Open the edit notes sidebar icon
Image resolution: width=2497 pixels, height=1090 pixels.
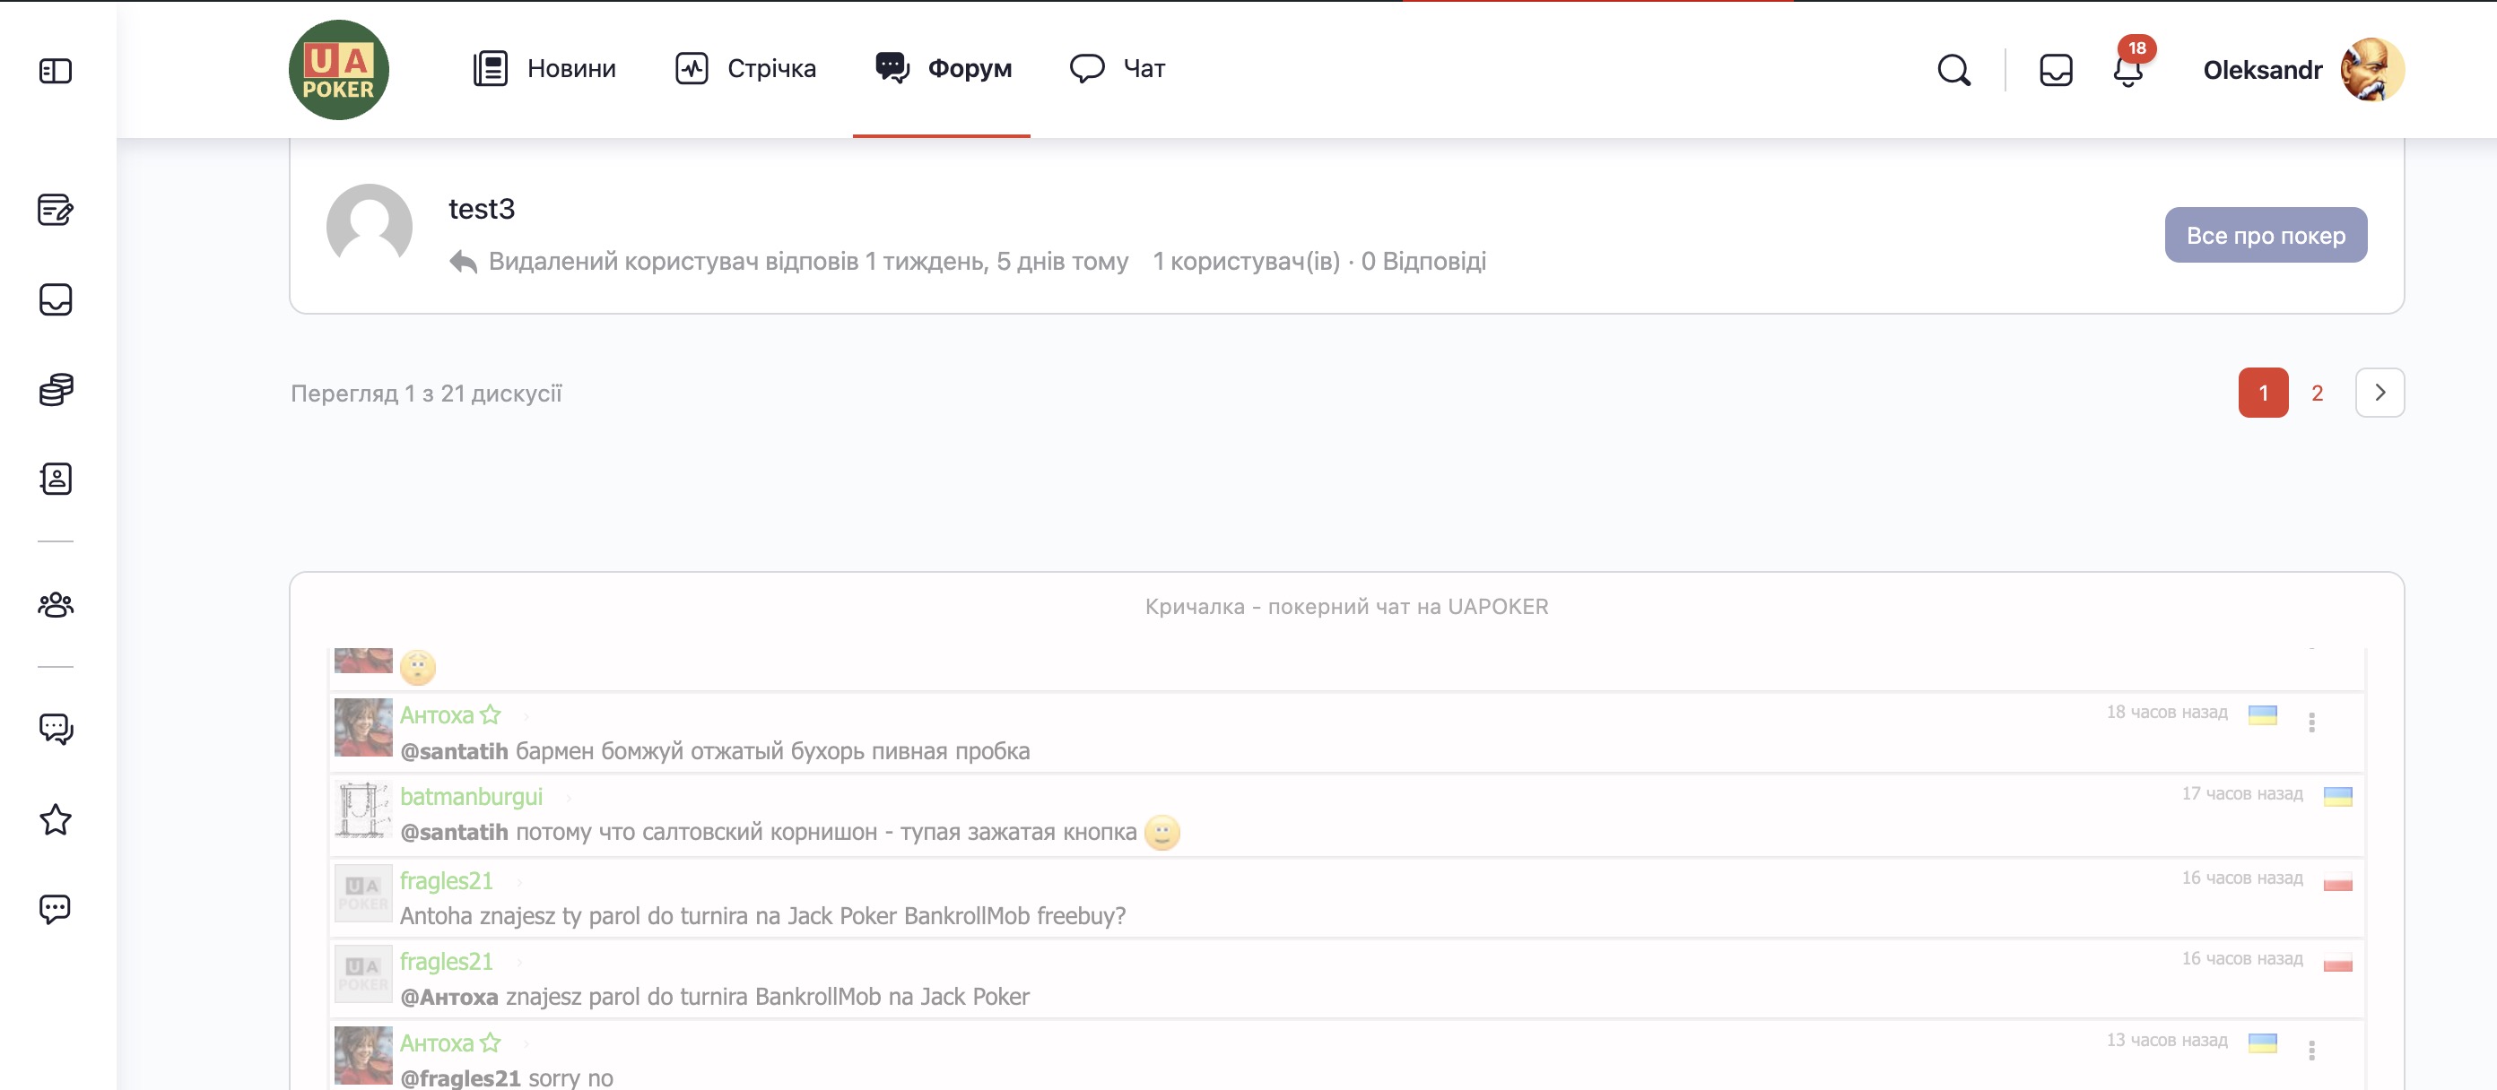tap(56, 209)
